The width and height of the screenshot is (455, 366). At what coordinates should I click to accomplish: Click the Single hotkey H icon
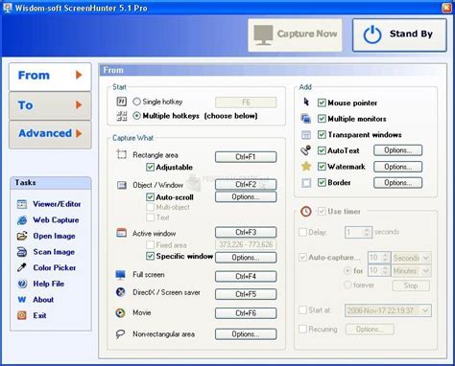(122, 102)
